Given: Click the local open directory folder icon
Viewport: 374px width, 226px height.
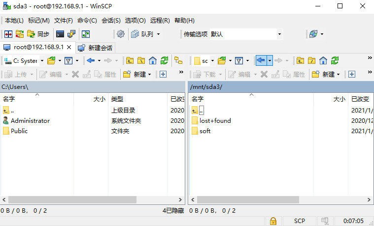Looking at the screenshot, I should pyautogui.click(x=52, y=61).
